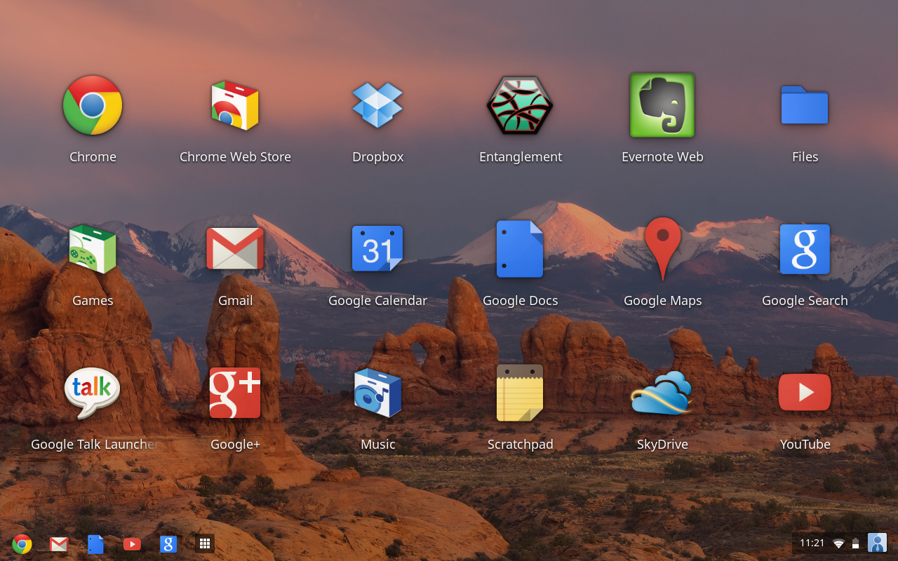Open the Files app

point(805,105)
